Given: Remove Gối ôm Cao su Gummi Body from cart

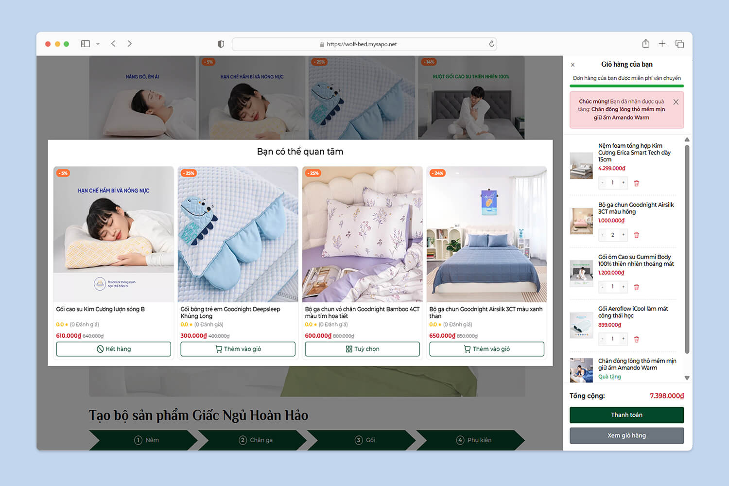Looking at the screenshot, I should click(x=636, y=287).
